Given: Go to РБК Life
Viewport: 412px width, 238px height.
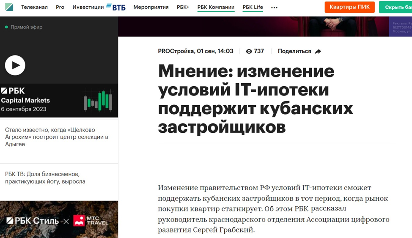Looking at the screenshot, I should (253, 7).
